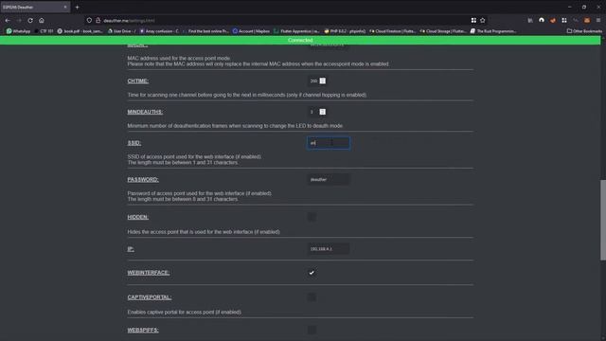
Task: Click the orange extension icon left of the menu button
Action: [587, 20]
